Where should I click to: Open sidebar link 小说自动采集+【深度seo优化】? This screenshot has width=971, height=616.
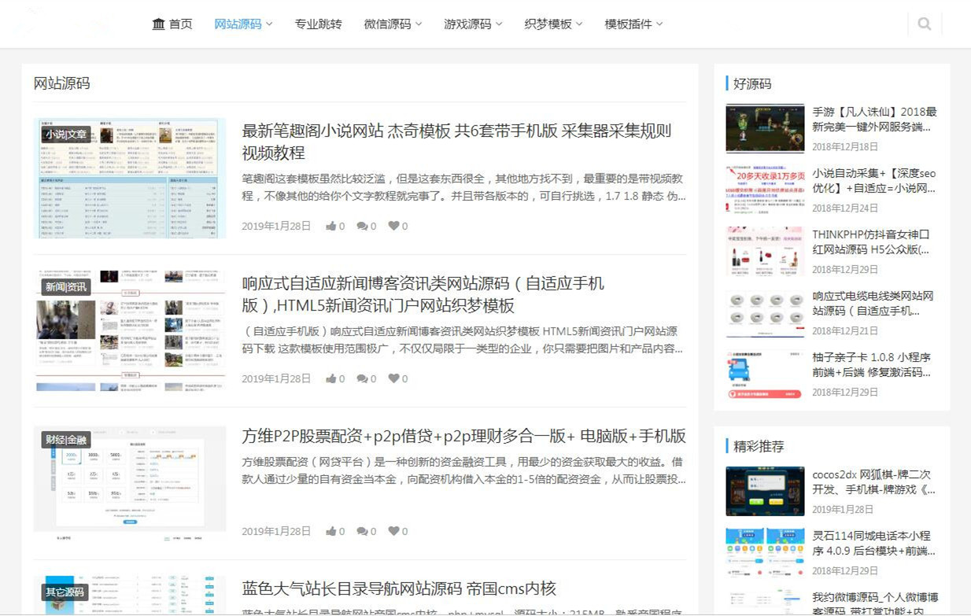click(874, 180)
